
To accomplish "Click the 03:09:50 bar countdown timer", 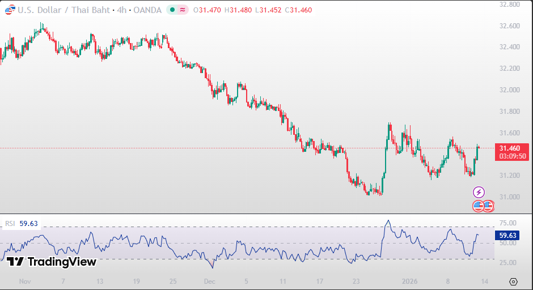I will tap(511, 156).
